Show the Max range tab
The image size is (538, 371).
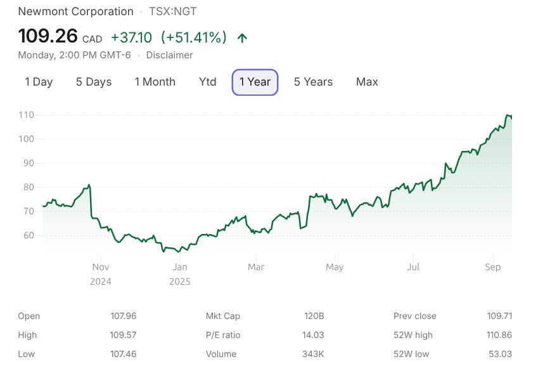tap(367, 82)
